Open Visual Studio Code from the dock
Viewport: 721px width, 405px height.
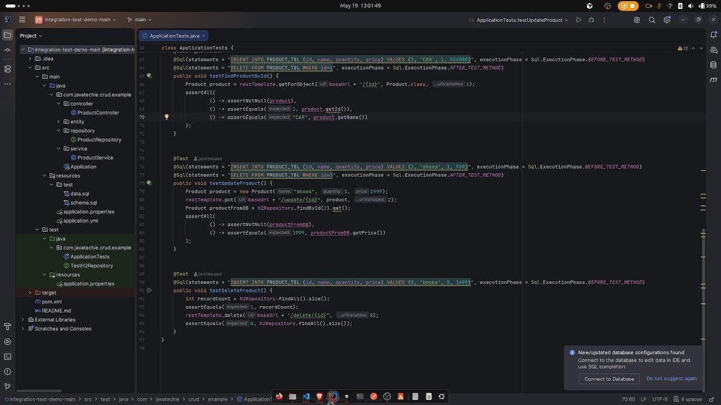pos(306,397)
